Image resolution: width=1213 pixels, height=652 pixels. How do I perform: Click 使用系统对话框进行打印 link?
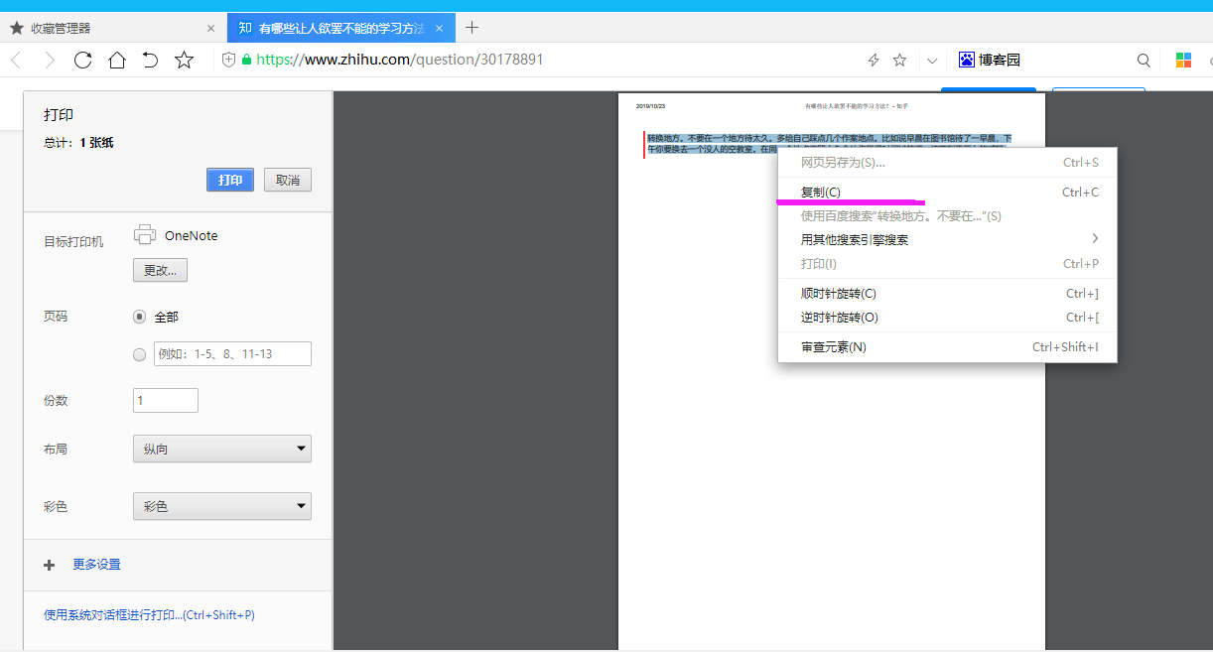pos(149,615)
